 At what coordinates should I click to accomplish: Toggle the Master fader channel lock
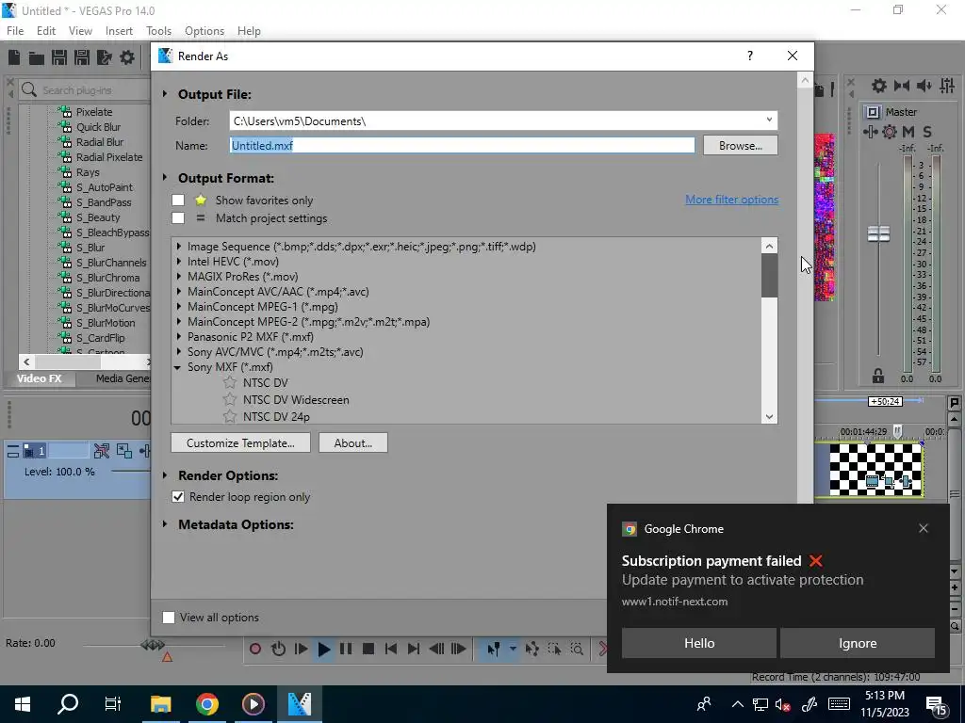[878, 375]
